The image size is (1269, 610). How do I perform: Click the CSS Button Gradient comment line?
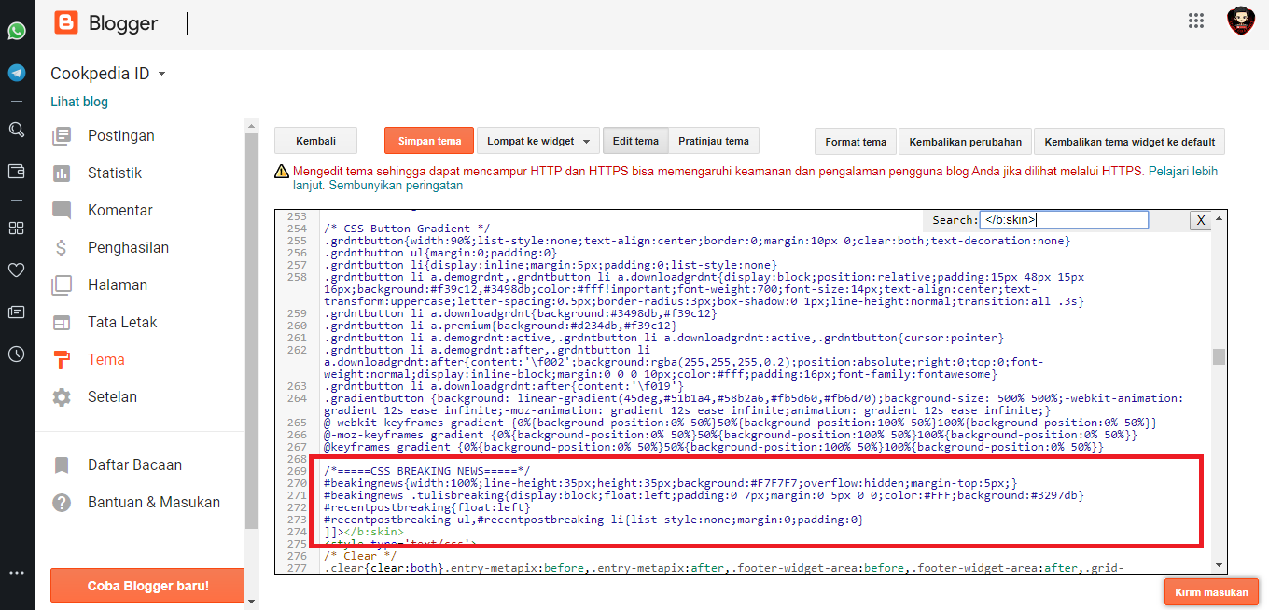click(407, 229)
